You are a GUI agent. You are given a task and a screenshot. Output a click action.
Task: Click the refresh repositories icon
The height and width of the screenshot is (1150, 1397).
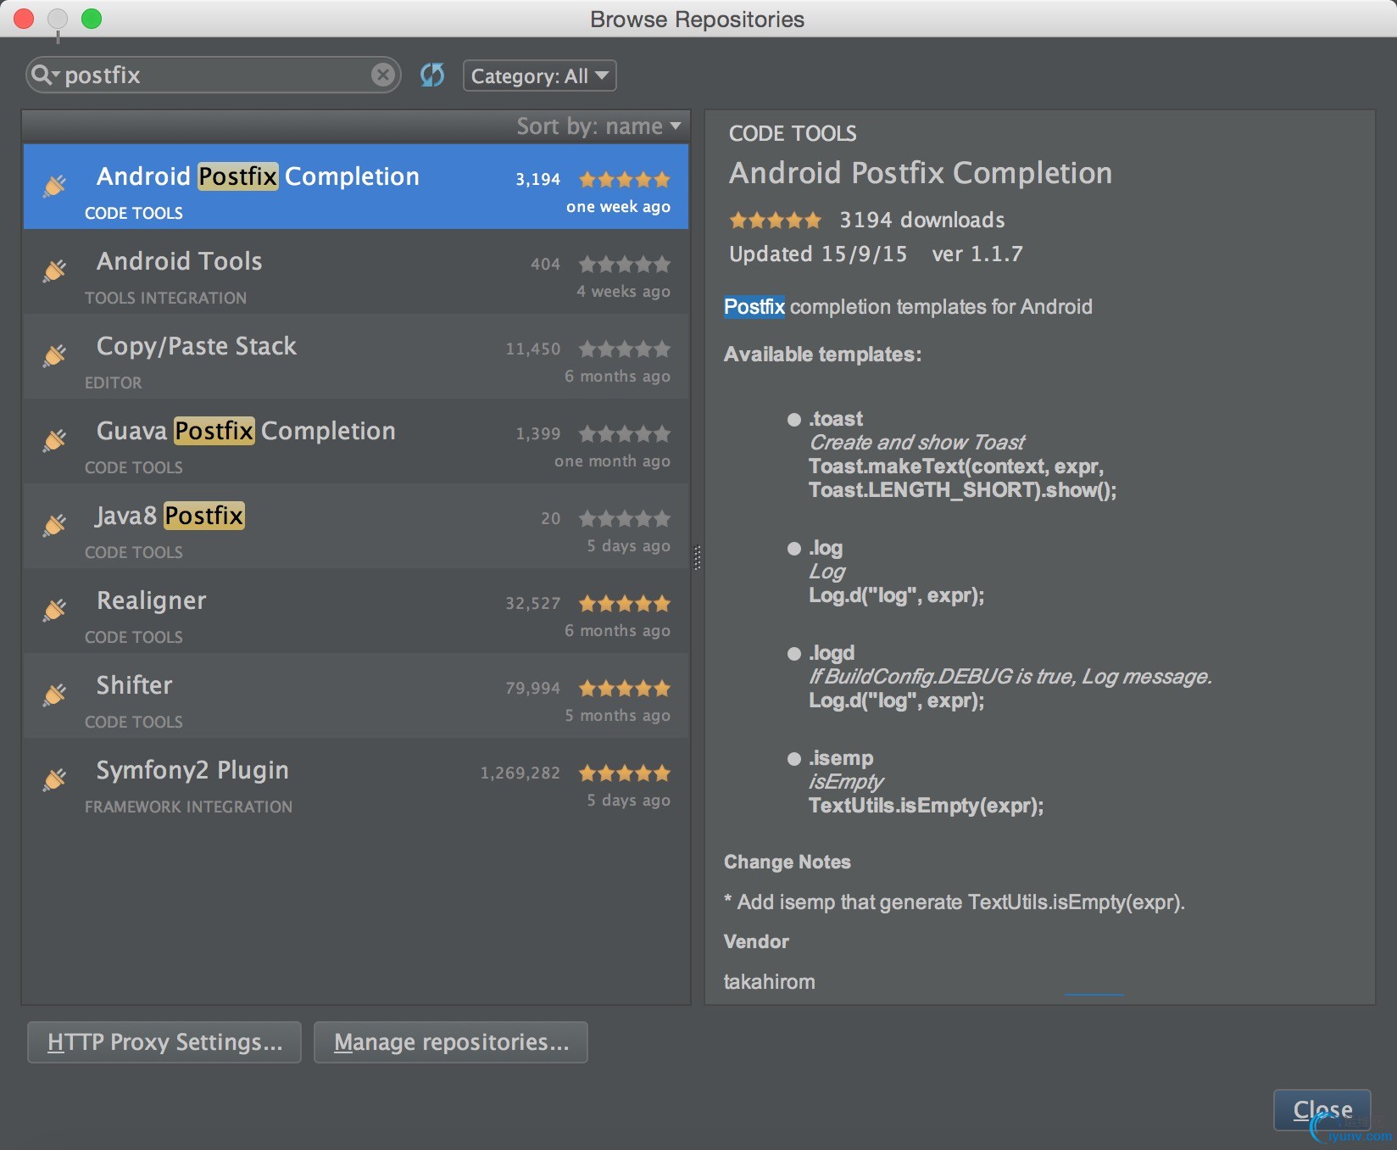tap(432, 75)
